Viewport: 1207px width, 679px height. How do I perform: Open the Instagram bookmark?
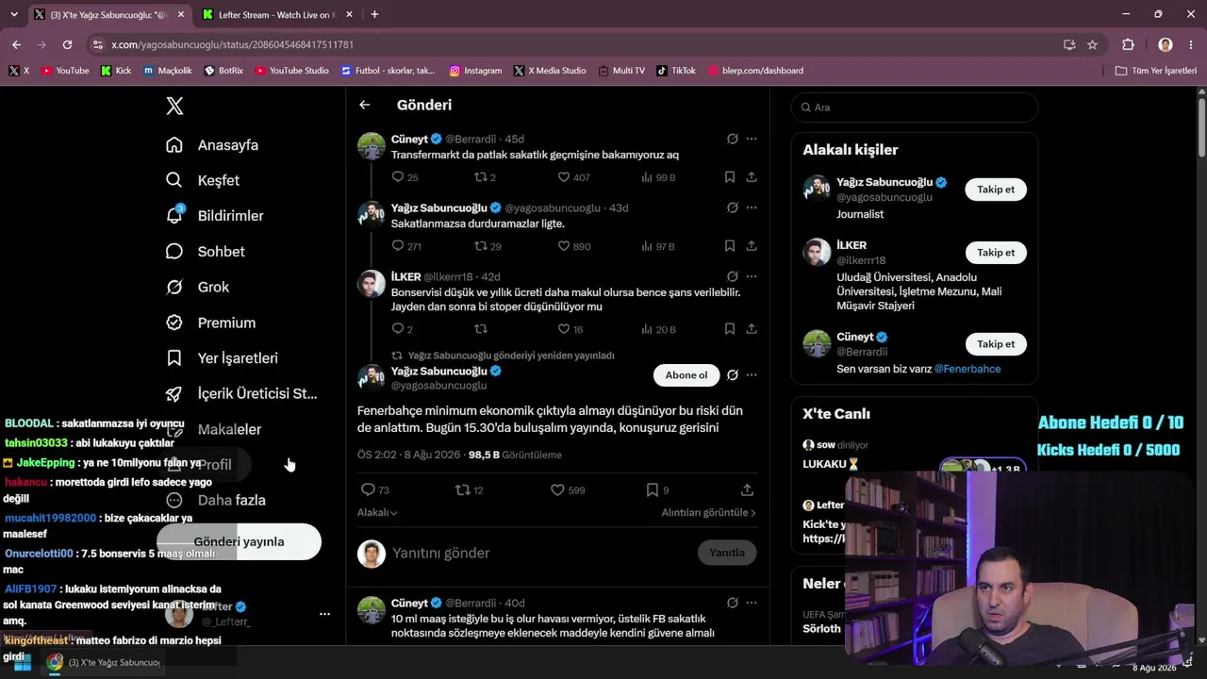[x=475, y=71]
